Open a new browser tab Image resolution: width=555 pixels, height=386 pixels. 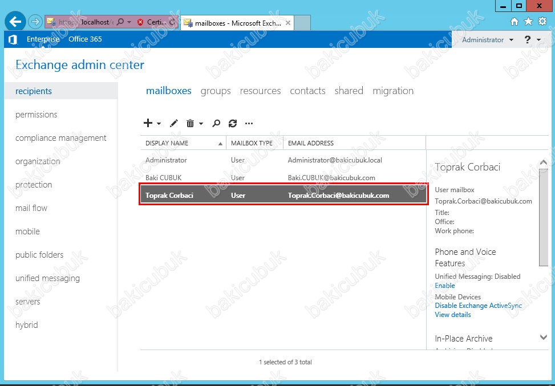point(302,23)
